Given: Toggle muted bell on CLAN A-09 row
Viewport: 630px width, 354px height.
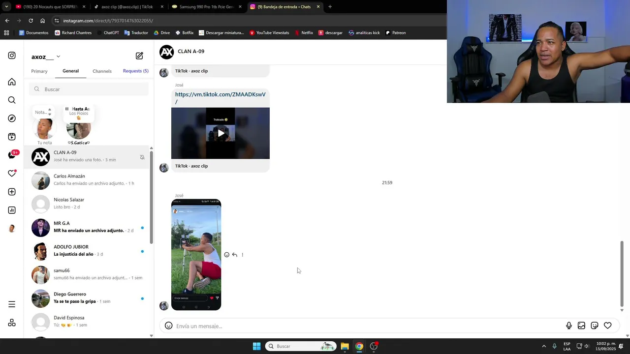Looking at the screenshot, I should [142, 157].
